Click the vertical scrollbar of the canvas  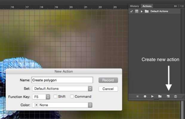pos(183,110)
